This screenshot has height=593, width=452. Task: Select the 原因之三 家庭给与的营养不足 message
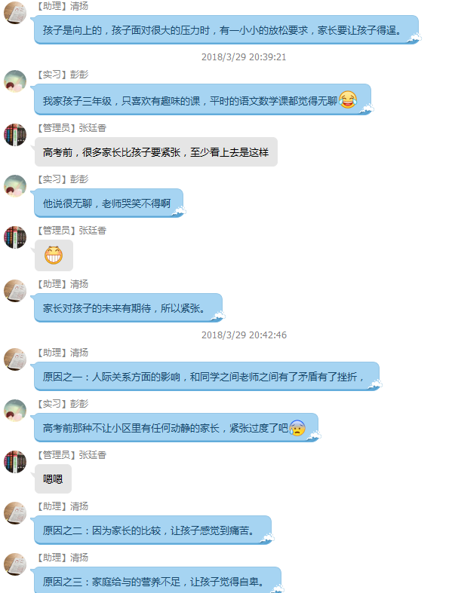pos(158,579)
